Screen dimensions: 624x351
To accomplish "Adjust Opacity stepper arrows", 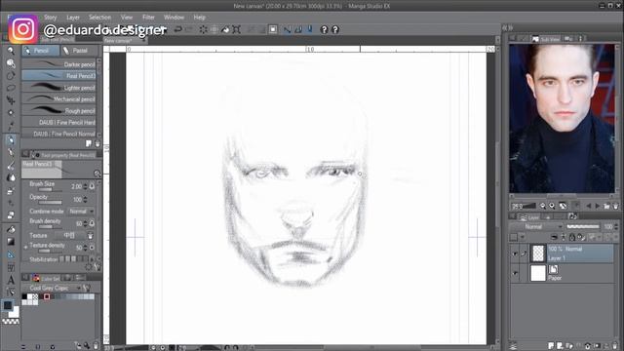I will [85, 199].
